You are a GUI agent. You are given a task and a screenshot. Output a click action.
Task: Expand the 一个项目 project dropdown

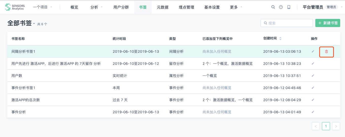point(43,7)
